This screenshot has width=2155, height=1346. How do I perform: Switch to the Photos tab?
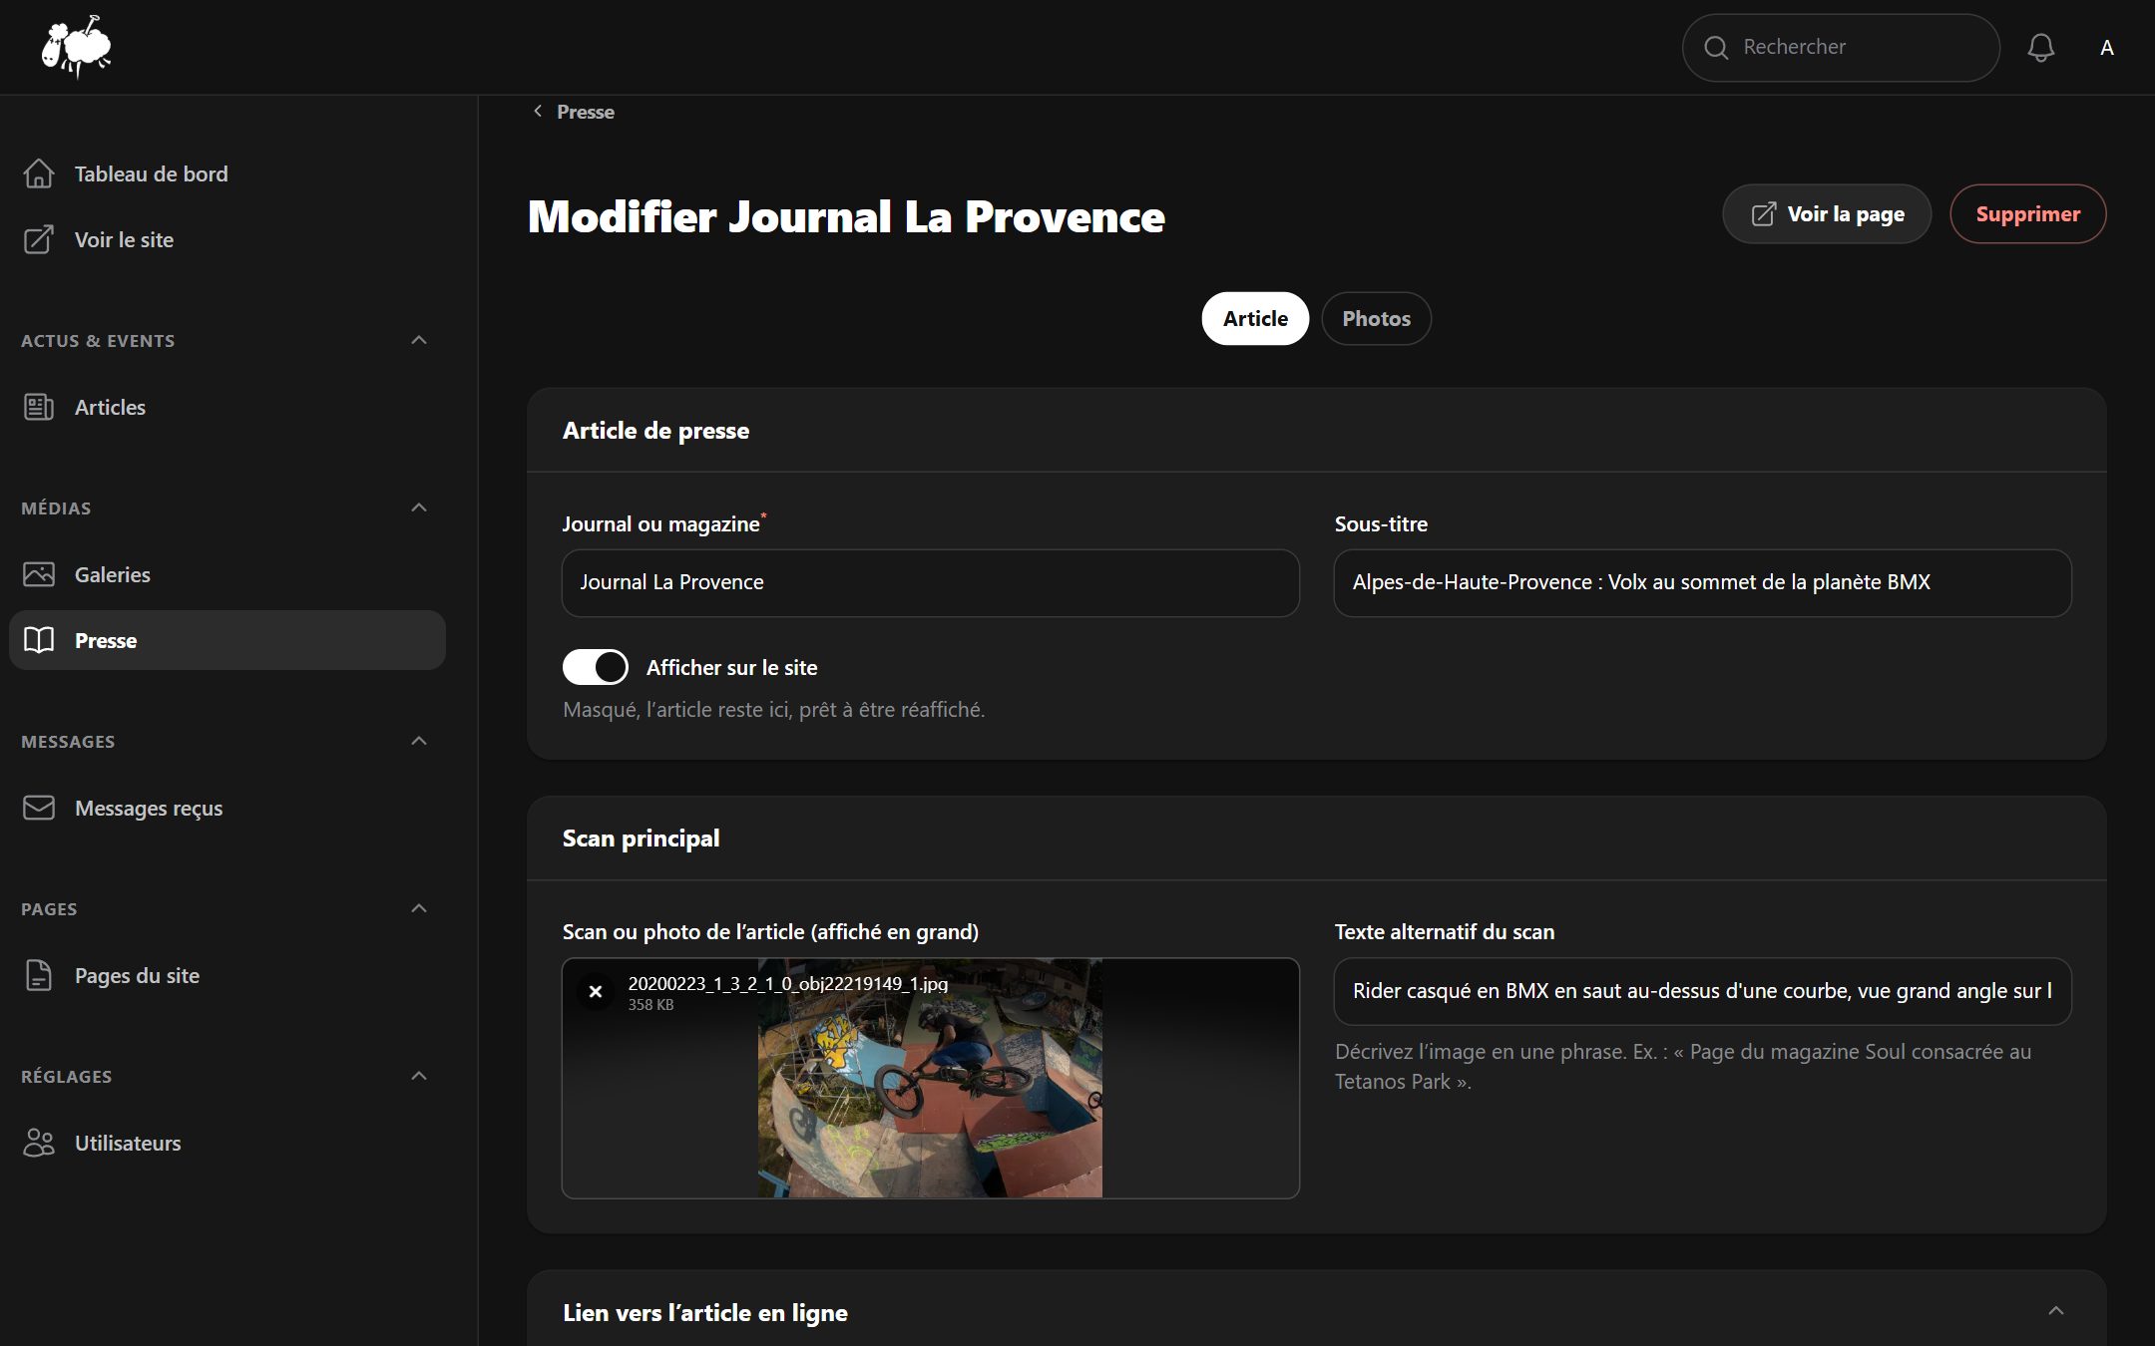coord(1376,318)
